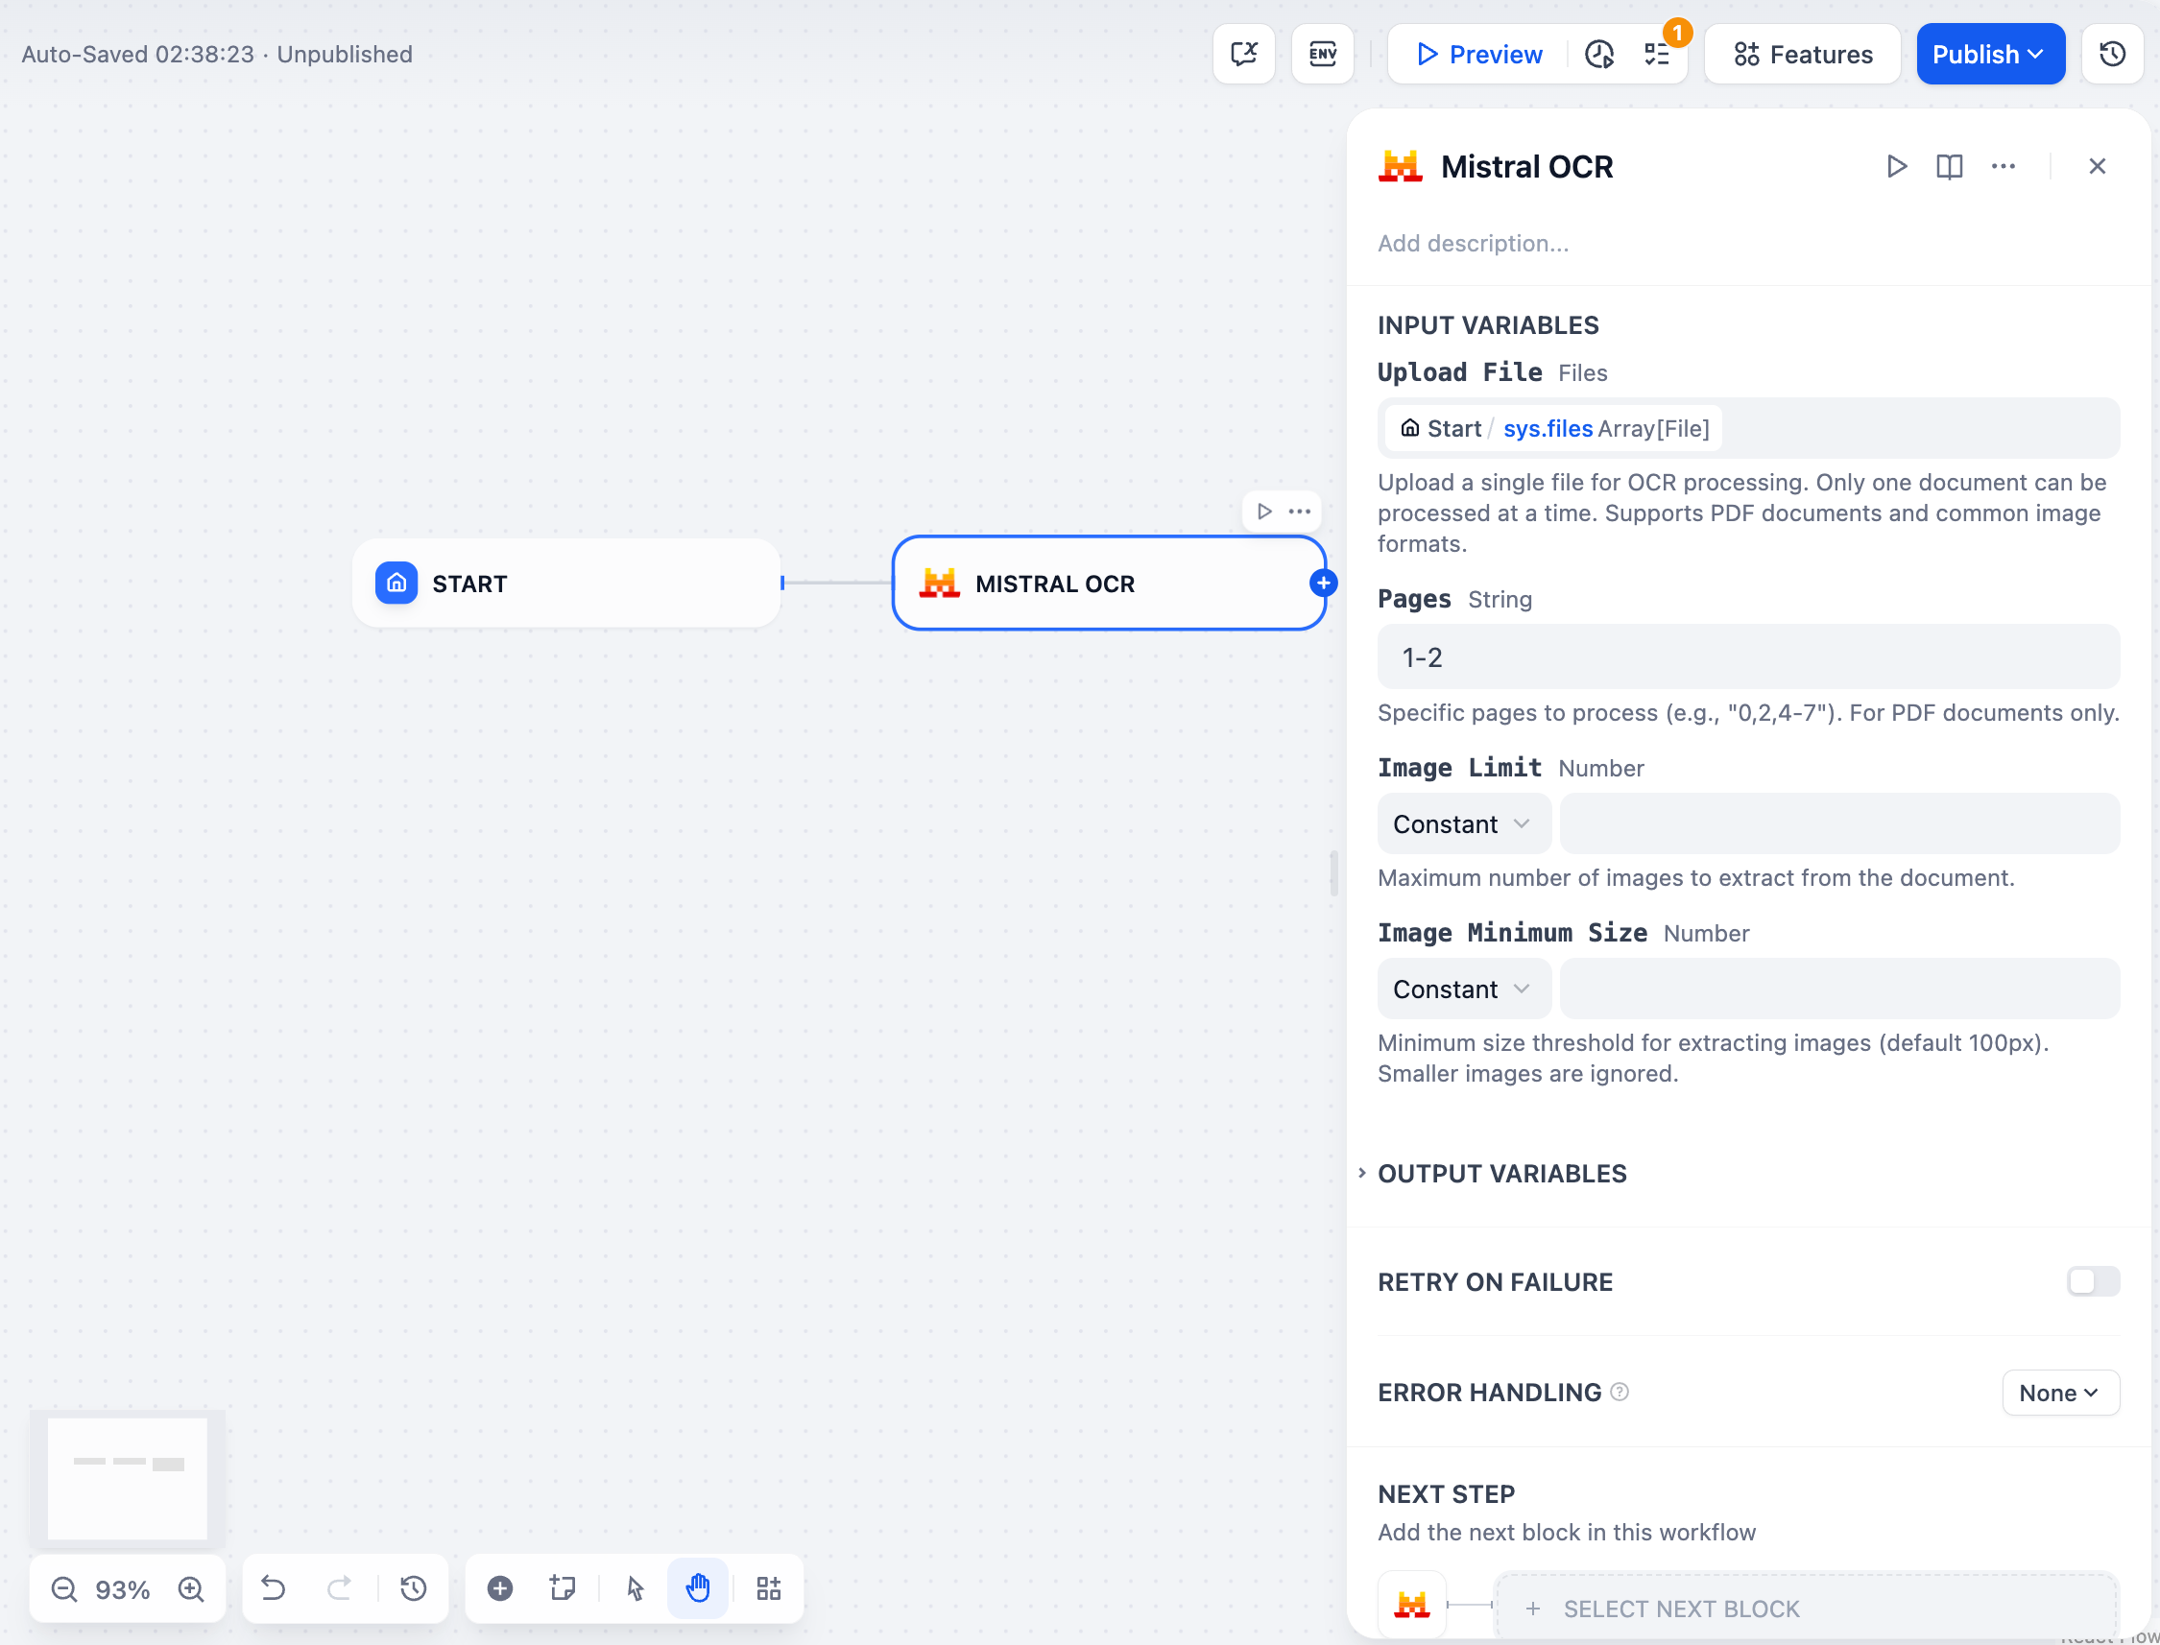Expand the Output Variables section
The width and height of the screenshot is (2160, 1645).
pos(1501,1173)
